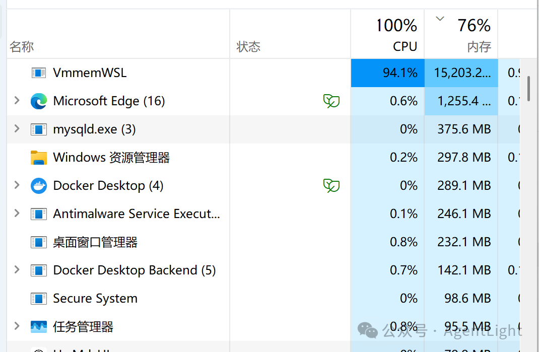Screen dimensions: 539x352
Task: Click the VmmemWSL process icon
Action: (x=38, y=73)
